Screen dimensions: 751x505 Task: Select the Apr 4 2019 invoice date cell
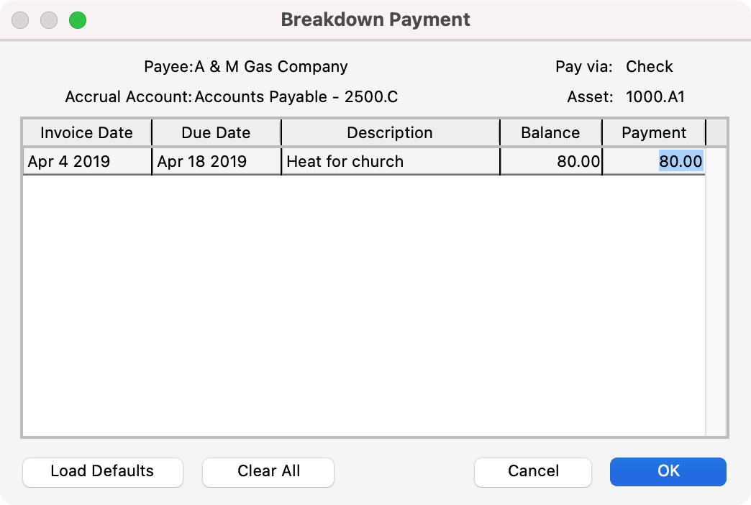coord(69,162)
